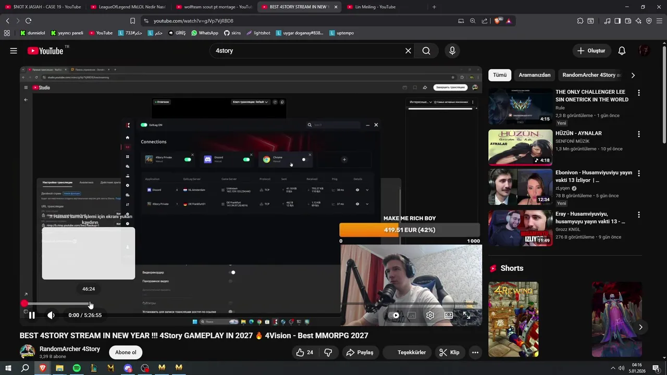
Task: Go to YouTube home via the logo
Action: pyautogui.click(x=45, y=51)
